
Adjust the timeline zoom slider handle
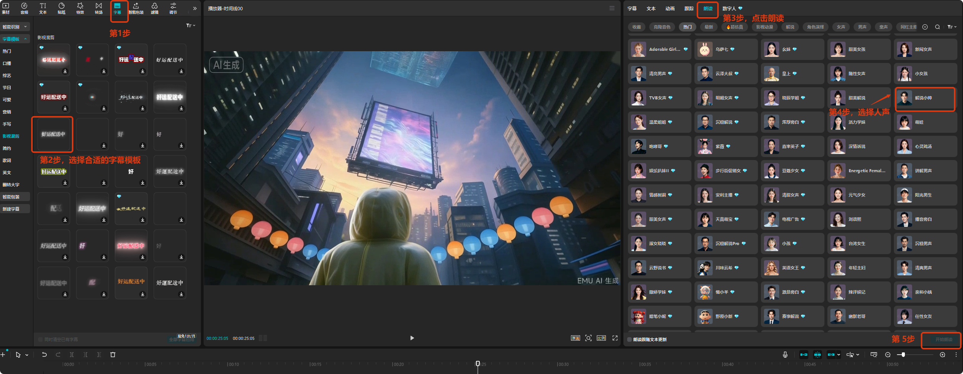(x=903, y=355)
